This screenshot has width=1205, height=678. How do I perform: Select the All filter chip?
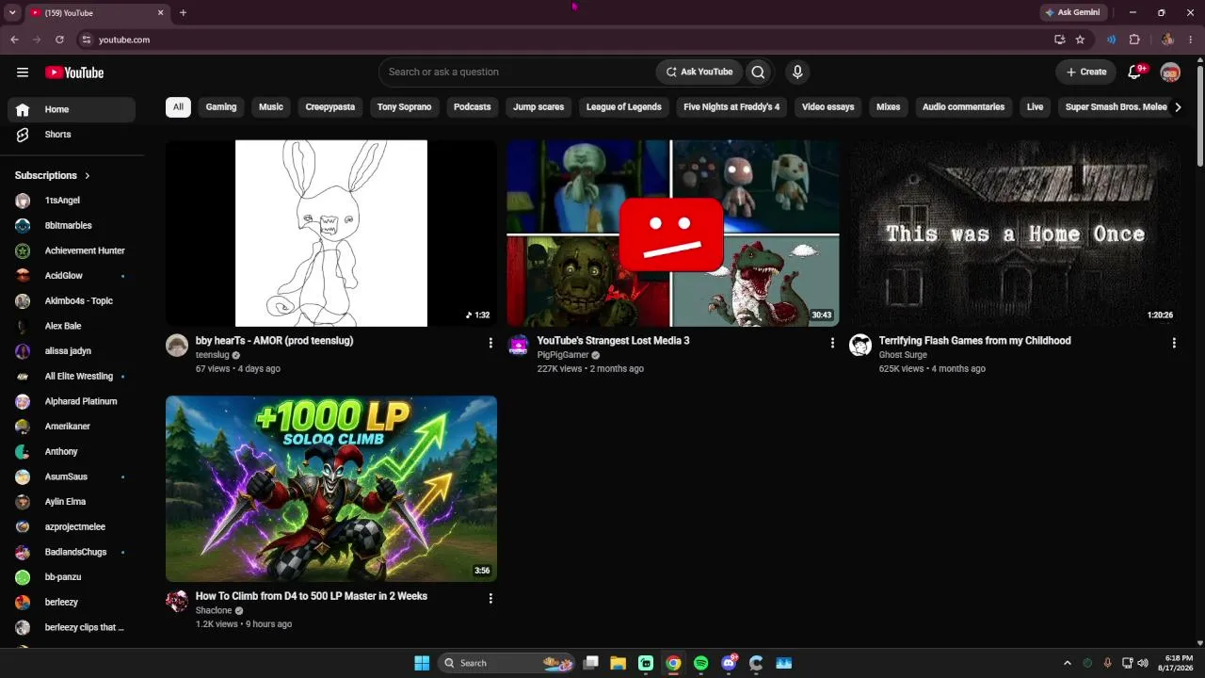[x=178, y=107]
